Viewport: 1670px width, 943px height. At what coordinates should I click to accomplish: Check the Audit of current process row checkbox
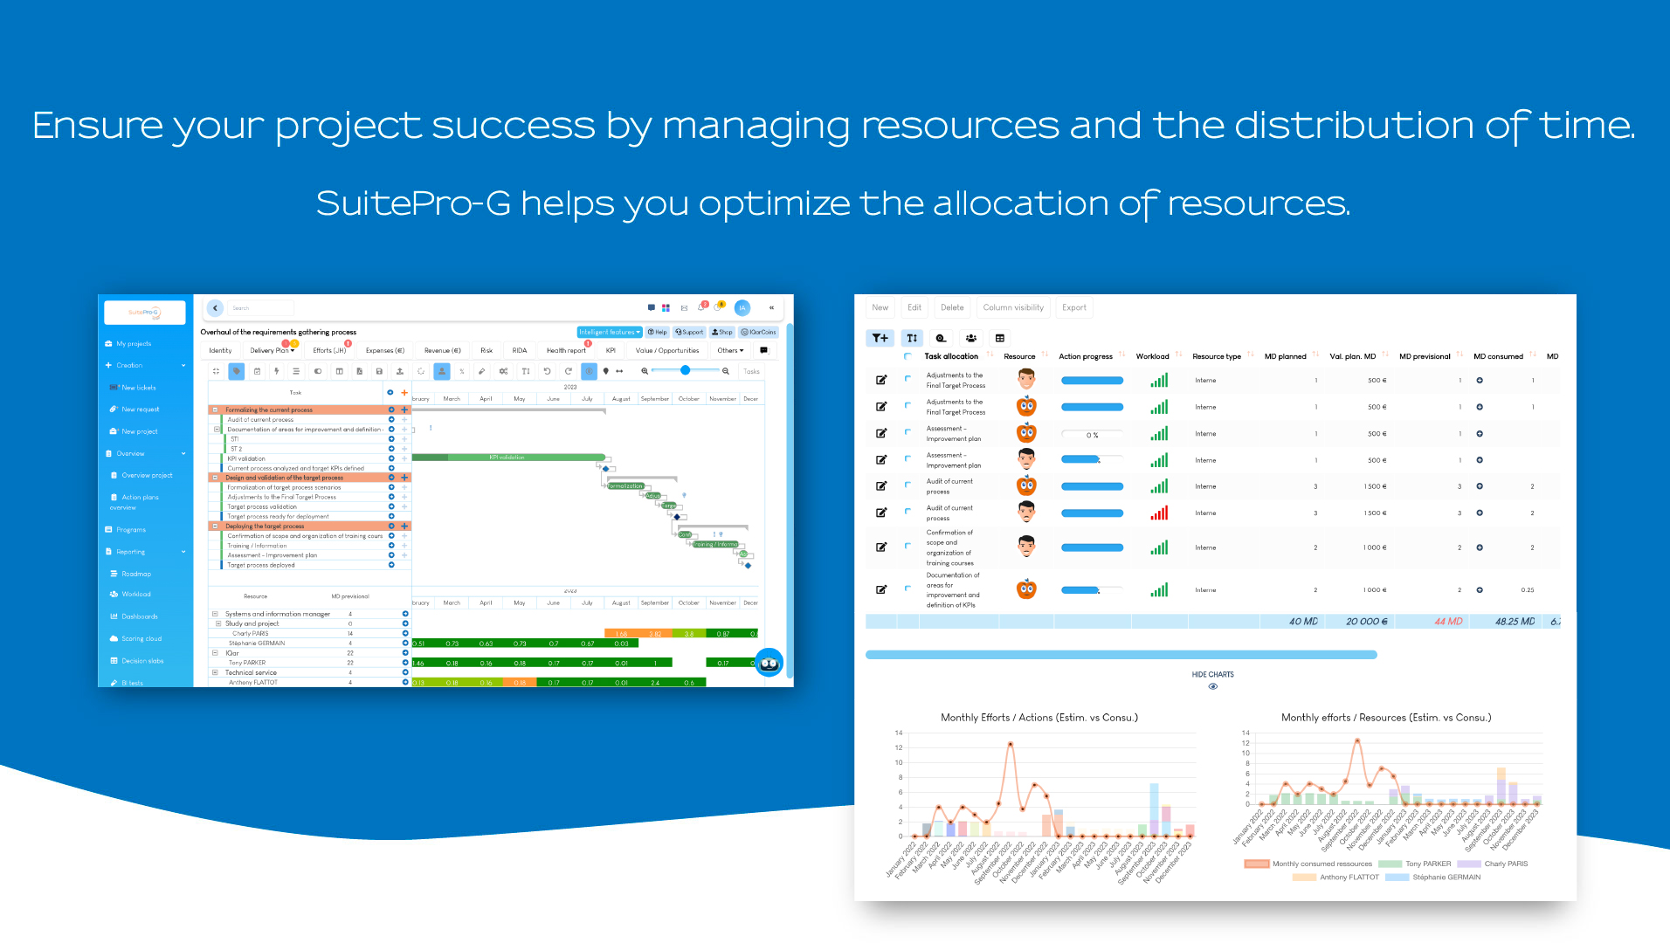pyautogui.click(x=907, y=486)
